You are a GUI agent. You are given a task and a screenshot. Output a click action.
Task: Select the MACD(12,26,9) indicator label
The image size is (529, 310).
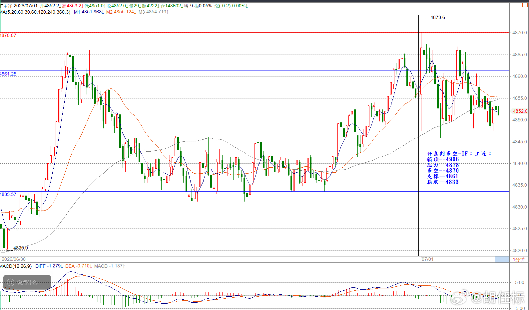[16, 266]
